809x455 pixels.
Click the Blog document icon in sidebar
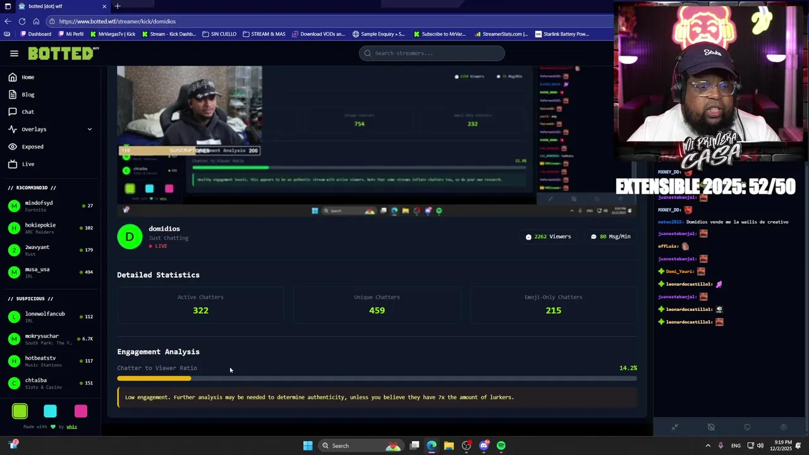click(13, 94)
